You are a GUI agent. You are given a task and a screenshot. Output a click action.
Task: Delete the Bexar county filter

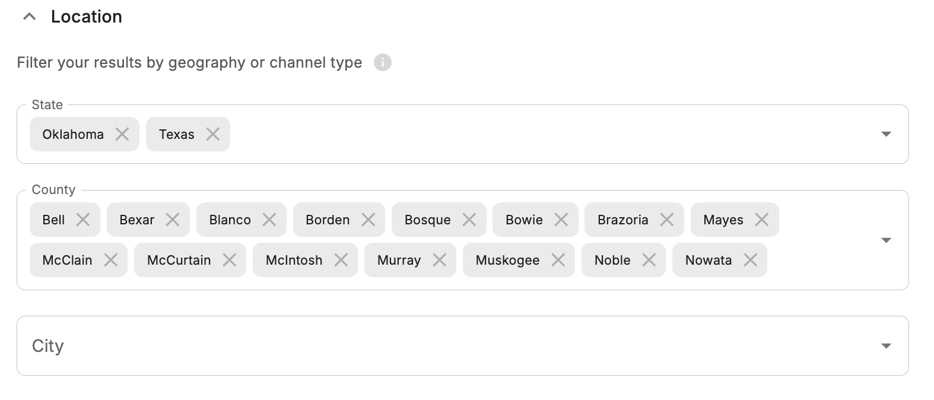click(x=173, y=220)
